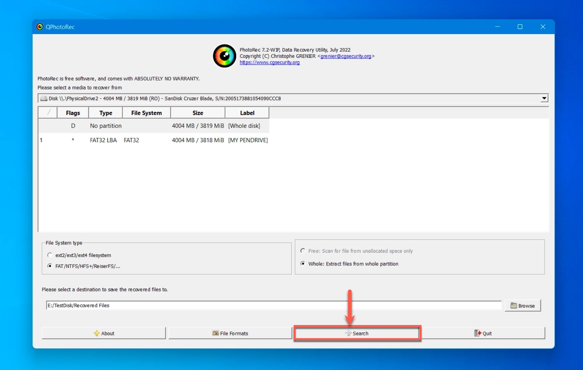Click the partition number 1 cell
The width and height of the screenshot is (583, 370).
(x=41, y=140)
